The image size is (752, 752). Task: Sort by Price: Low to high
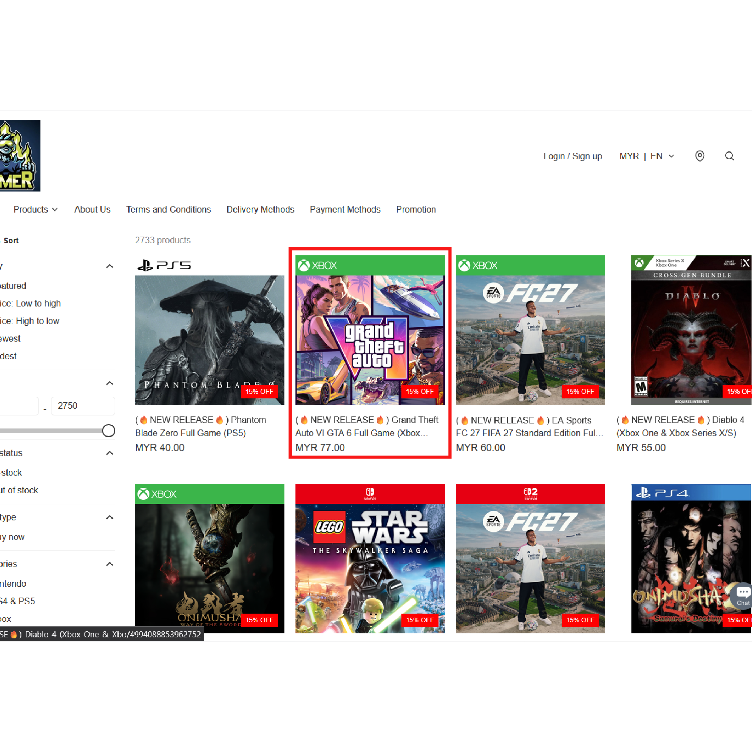point(30,303)
